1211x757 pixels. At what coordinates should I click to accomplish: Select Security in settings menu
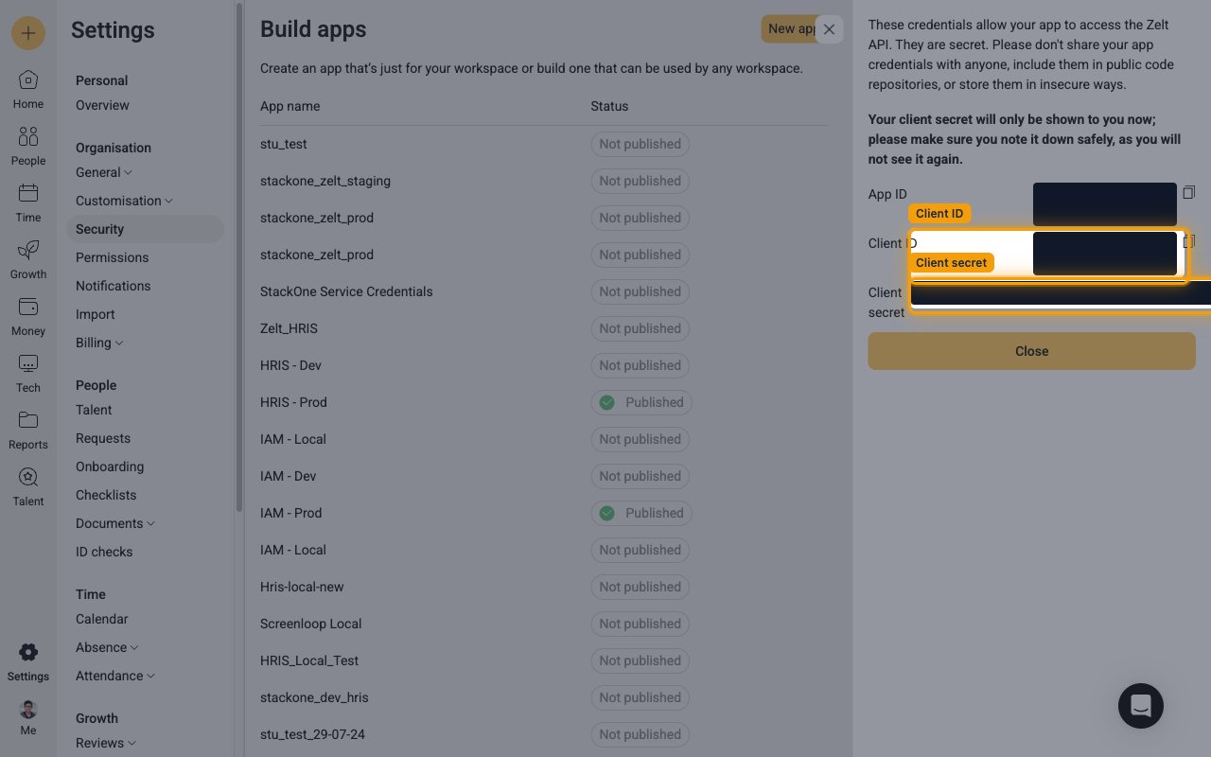[145, 229]
